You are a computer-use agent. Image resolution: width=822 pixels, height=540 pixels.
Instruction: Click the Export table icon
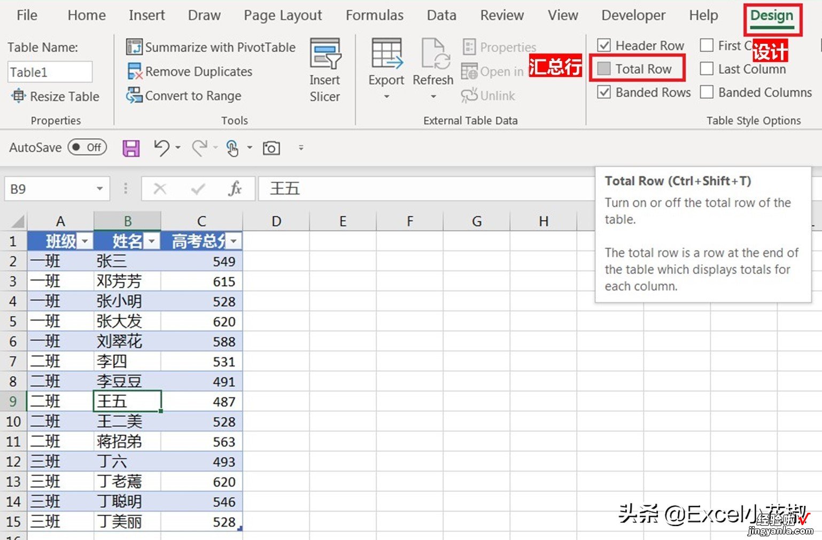pos(386,54)
